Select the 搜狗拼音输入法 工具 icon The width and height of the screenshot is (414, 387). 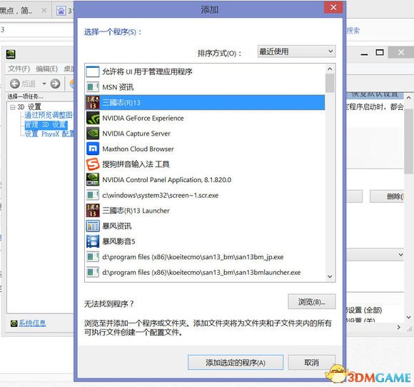coord(93,164)
